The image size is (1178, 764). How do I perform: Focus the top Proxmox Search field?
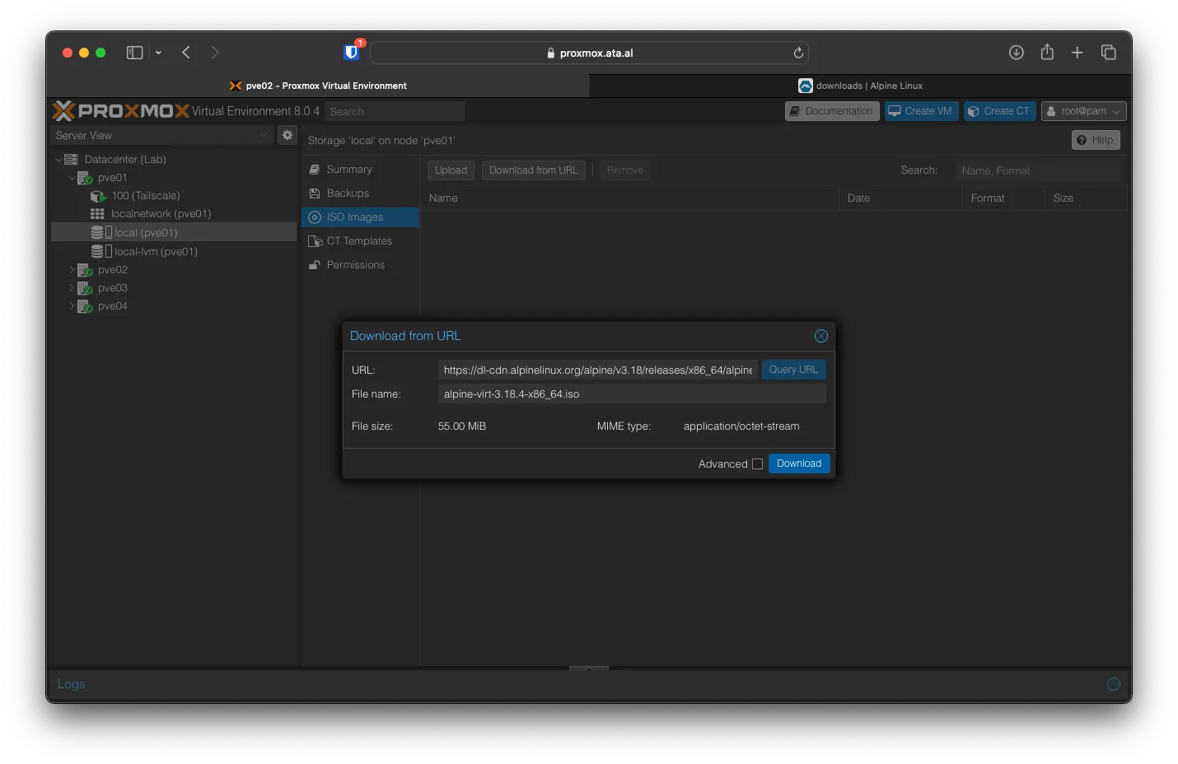pos(394,111)
